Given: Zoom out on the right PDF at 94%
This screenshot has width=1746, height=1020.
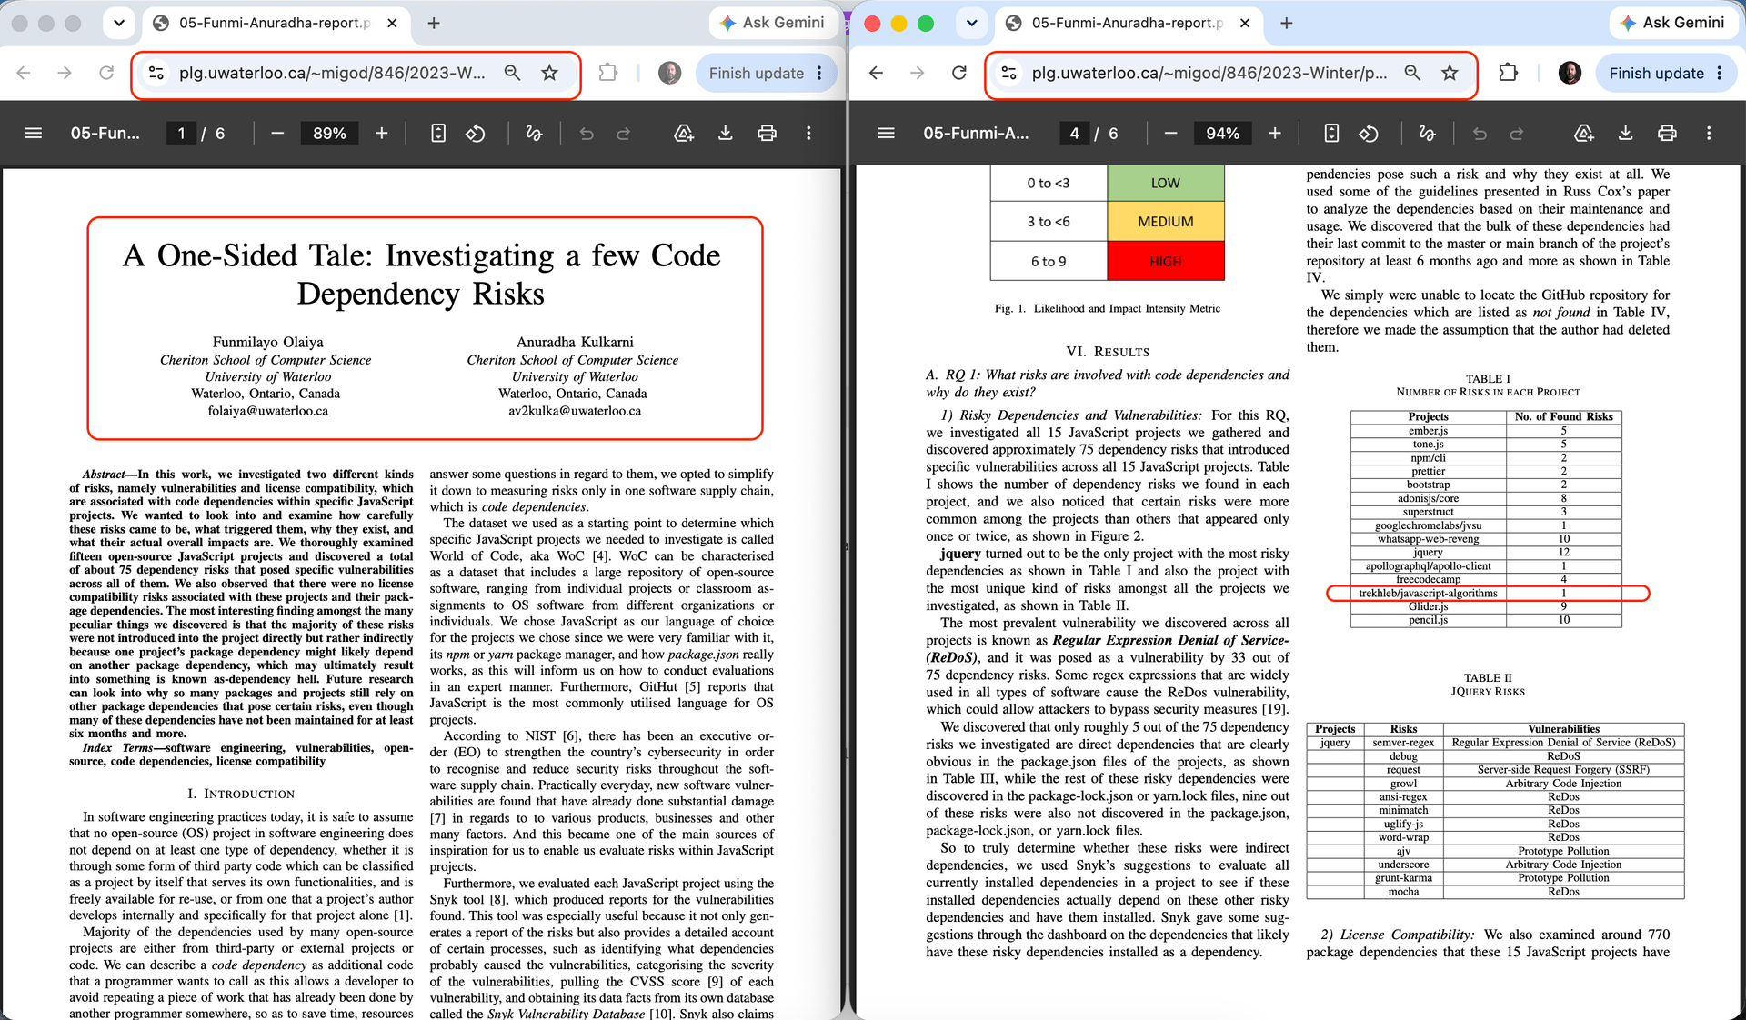Looking at the screenshot, I should [x=1170, y=134].
